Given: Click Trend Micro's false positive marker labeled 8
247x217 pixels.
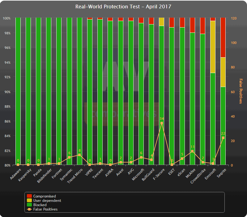Looking at the screenshot, I should 79,155.
